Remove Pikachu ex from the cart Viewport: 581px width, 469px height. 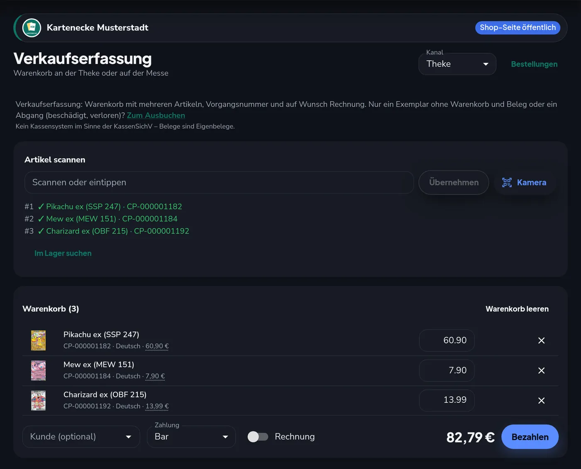click(541, 341)
